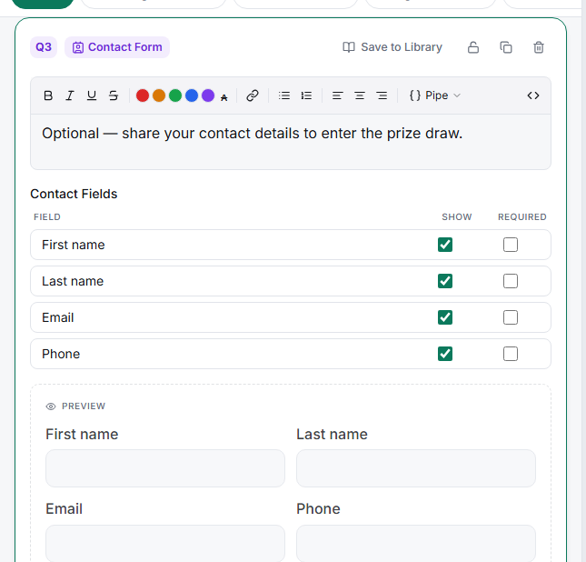Click the Q3 question number badge
The height and width of the screenshot is (562, 586).
point(44,47)
